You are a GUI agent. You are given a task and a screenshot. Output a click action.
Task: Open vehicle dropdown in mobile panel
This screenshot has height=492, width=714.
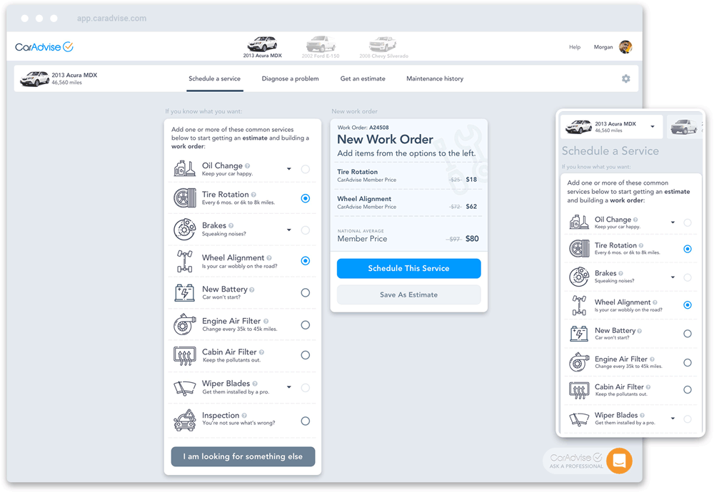click(x=653, y=127)
